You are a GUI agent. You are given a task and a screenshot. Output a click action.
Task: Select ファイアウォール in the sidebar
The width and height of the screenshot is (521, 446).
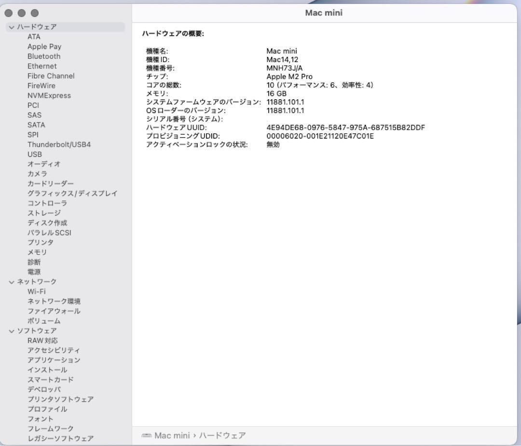[53, 311]
